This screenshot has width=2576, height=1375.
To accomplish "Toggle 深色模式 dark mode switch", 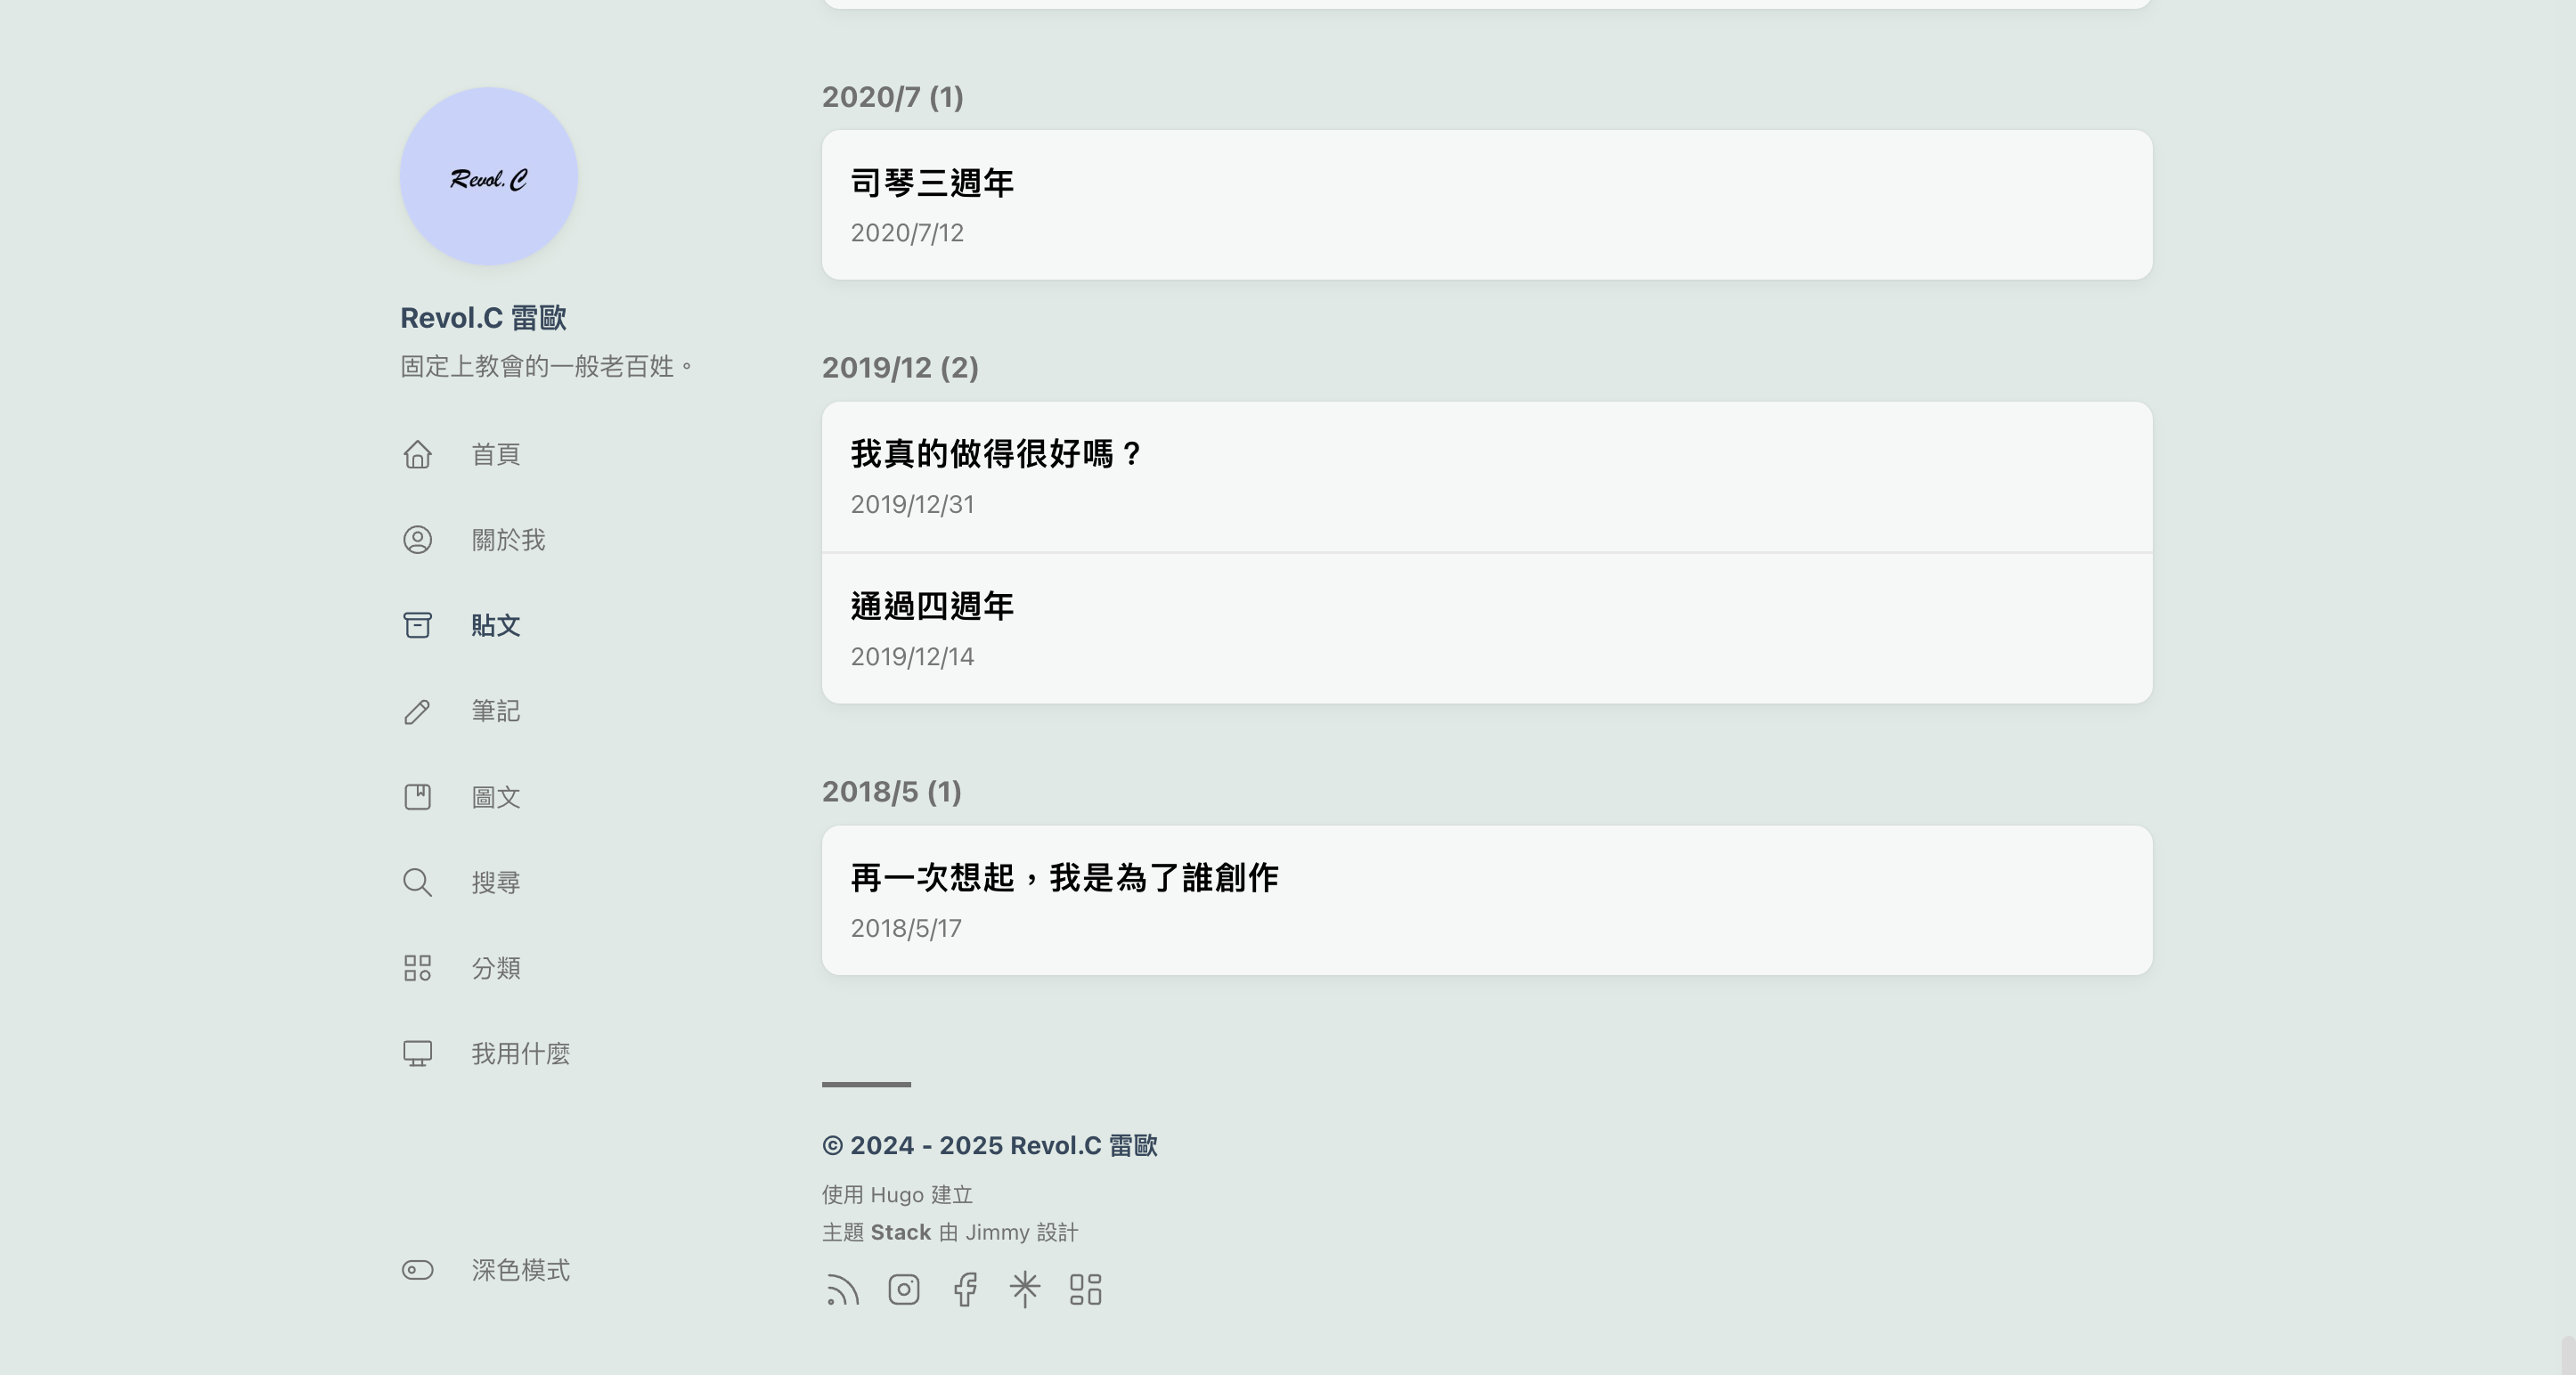I will [418, 1270].
